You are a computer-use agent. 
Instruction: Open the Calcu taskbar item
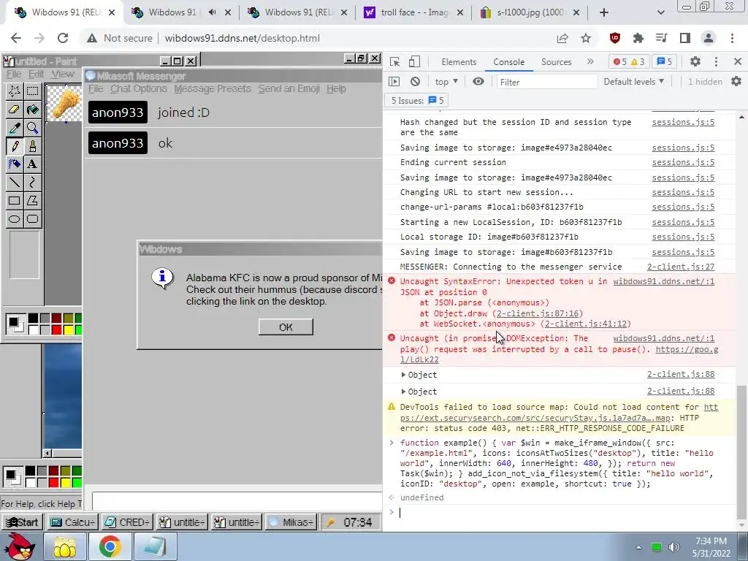72,522
